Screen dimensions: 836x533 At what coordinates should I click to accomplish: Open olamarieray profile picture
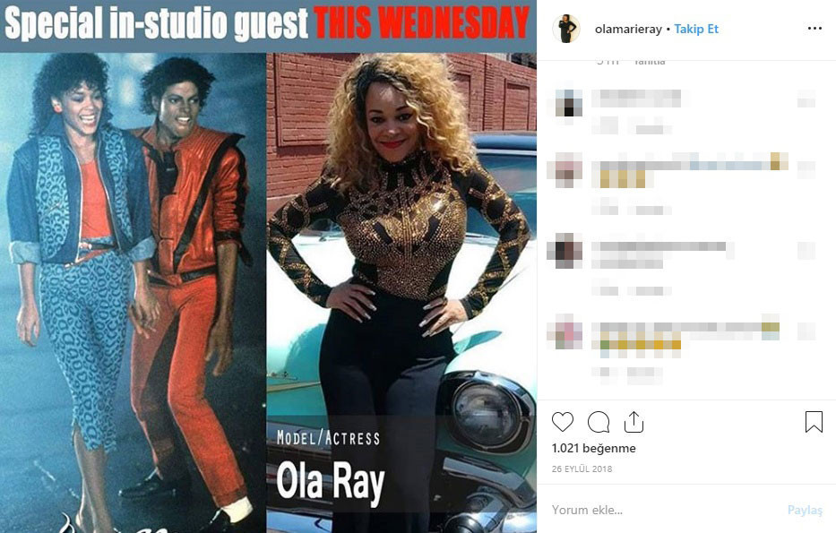[x=565, y=29]
